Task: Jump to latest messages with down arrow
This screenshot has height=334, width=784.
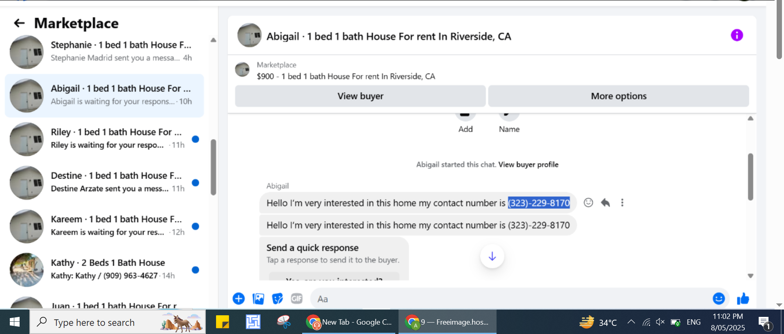Action: coord(492,256)
